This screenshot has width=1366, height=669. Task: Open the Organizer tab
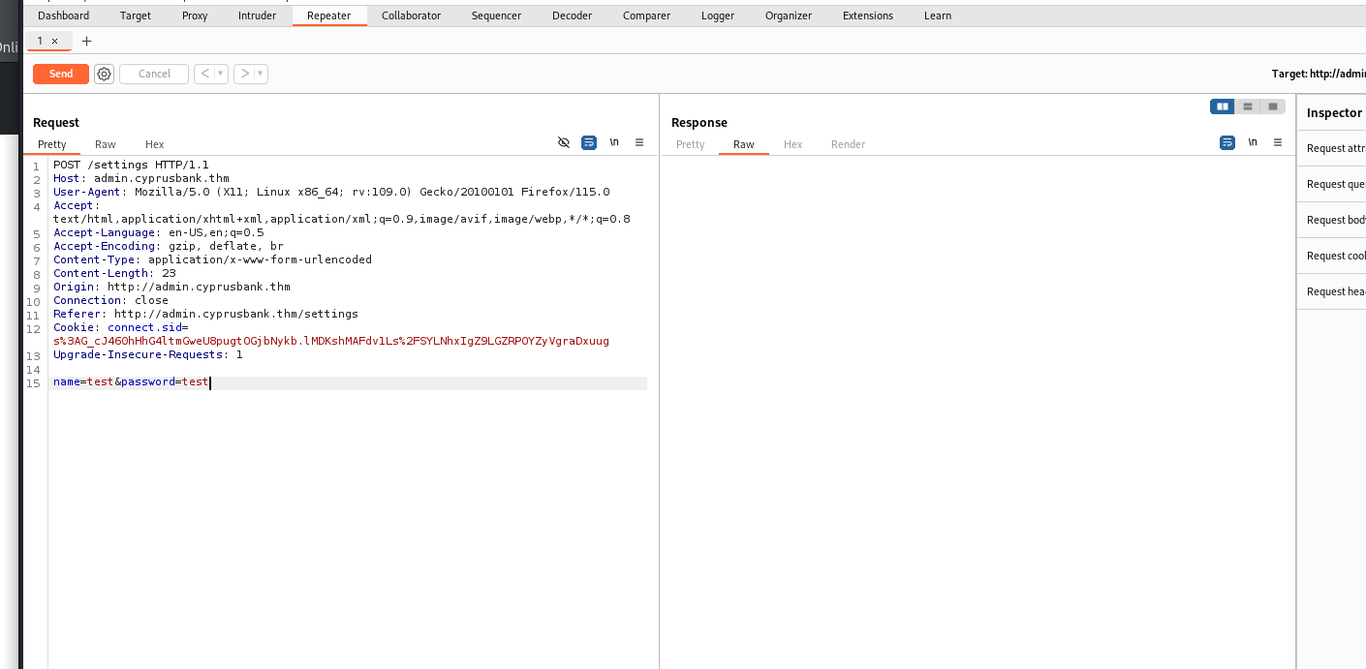789,15
